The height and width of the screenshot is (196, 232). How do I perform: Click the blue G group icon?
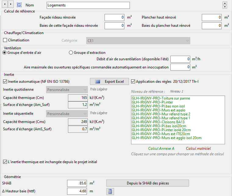click(x=19, y=5)
